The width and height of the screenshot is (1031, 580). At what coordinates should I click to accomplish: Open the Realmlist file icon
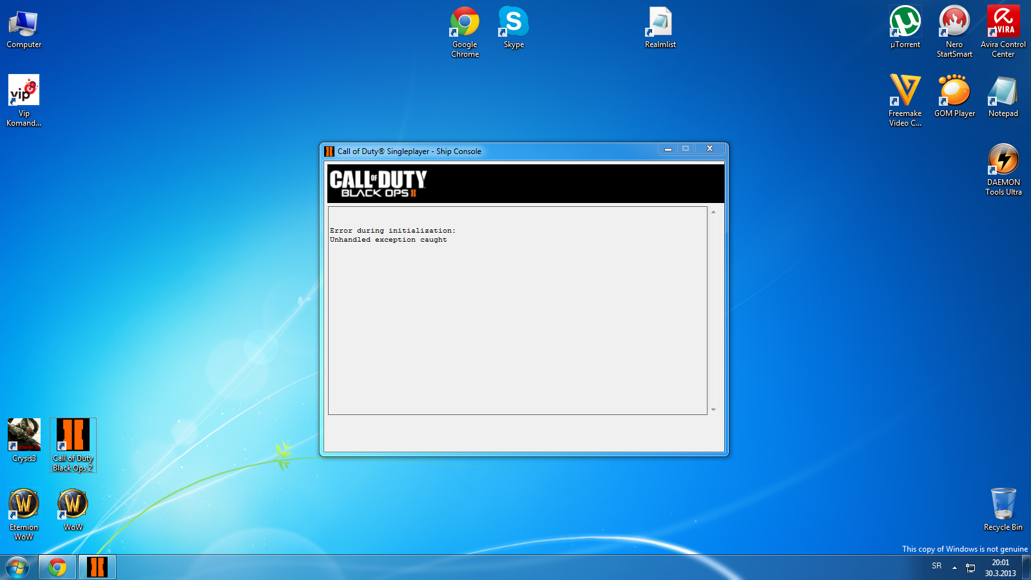click(660, 27)
